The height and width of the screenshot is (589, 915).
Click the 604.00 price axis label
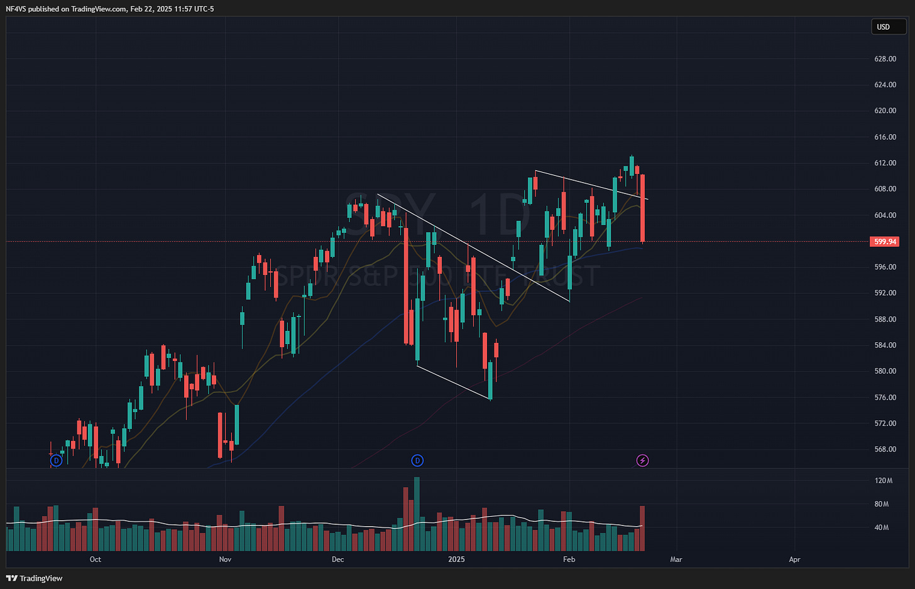coord(885,215)
